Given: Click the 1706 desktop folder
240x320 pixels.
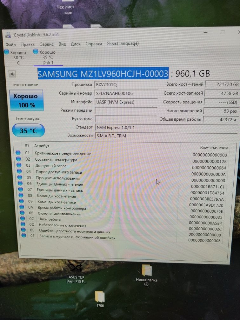Looking at the screenshot, I should coord(100,299).
